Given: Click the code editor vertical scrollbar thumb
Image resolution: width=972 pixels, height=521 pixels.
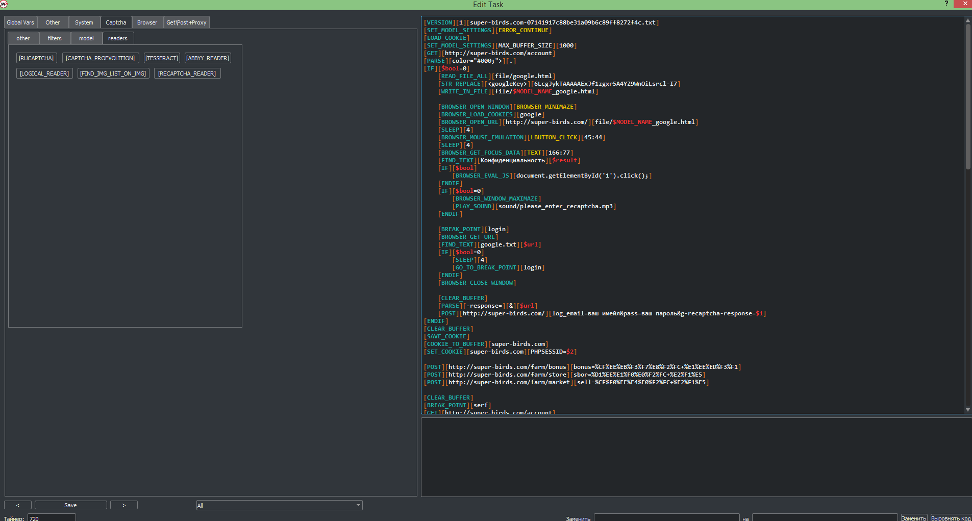Looking at the screenshot, I should click(967, 97).
